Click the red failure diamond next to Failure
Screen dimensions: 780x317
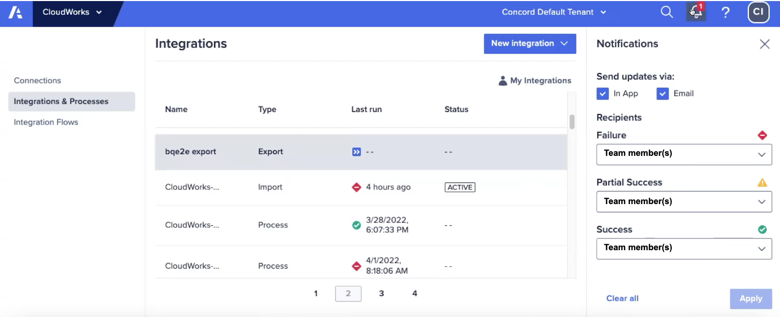coord(763,135)
